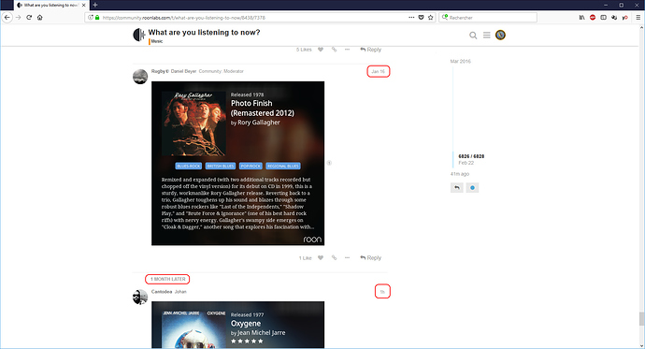Click the Photo Finish album card image
Viewport: 645px width, 349px height.
pyautogui.click(x=237, y=164)
